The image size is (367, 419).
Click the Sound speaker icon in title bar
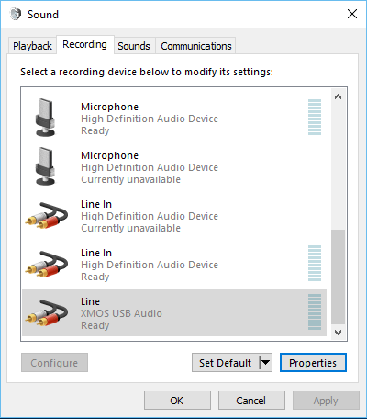pyautogui.click(x=16, y=14)
